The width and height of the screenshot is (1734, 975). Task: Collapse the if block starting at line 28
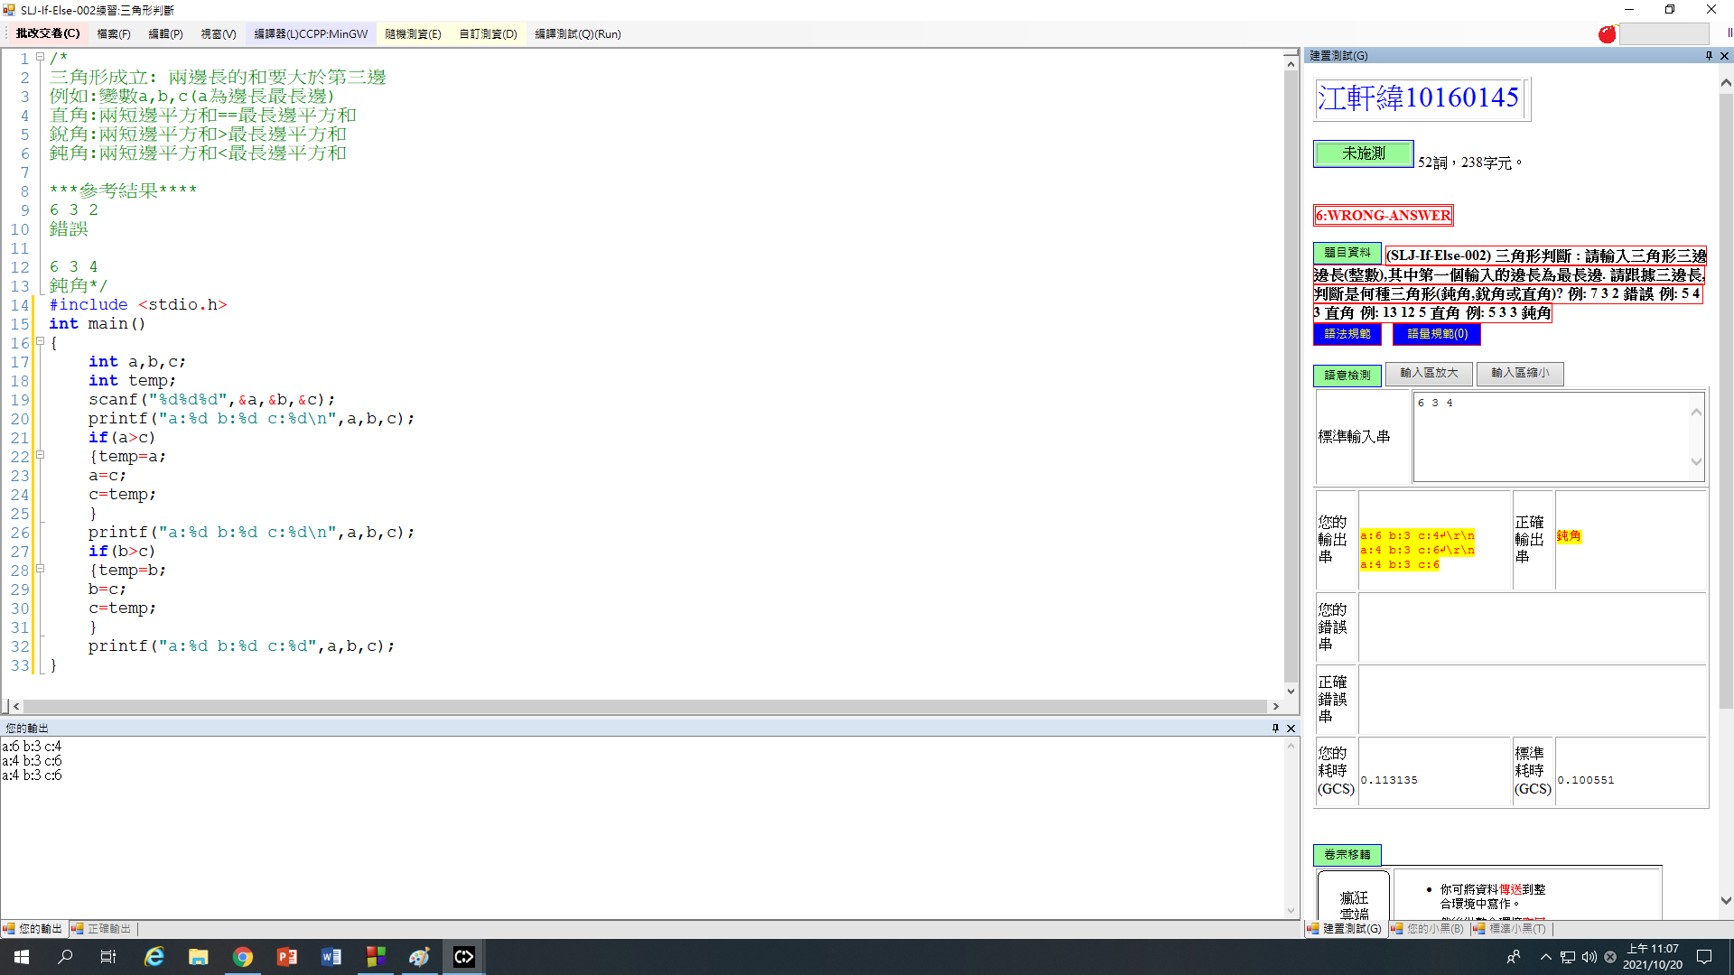[41, 570]
